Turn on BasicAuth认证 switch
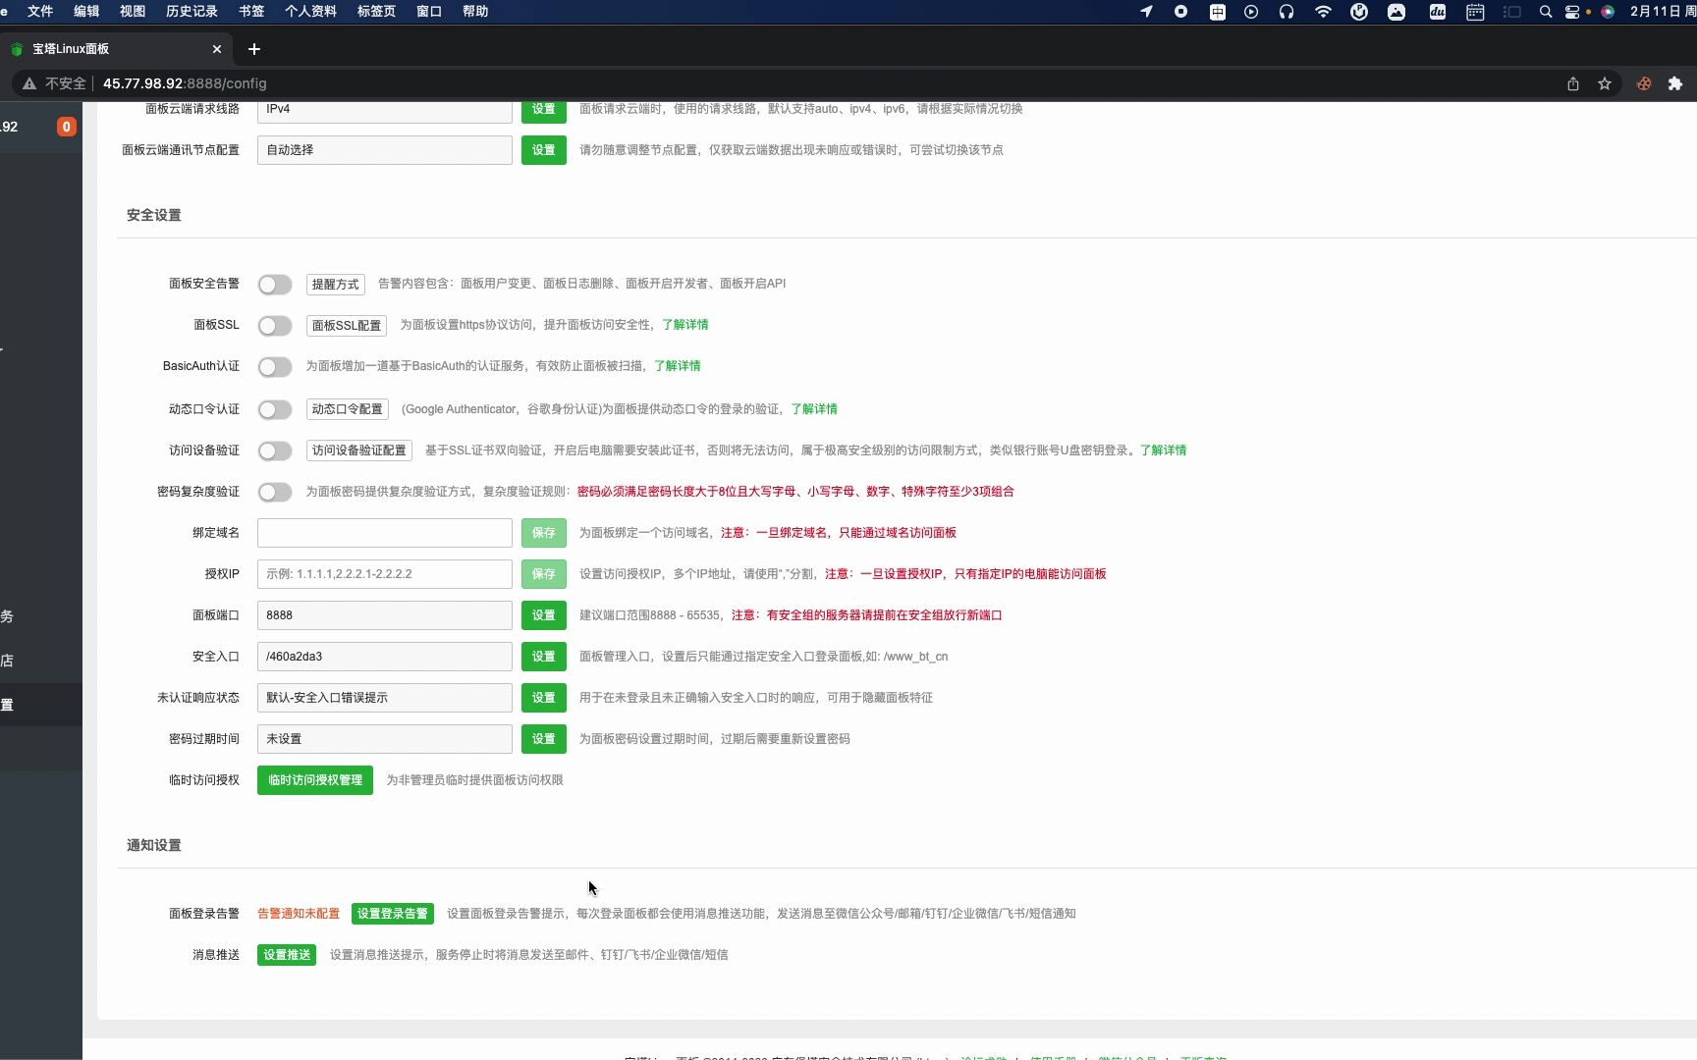The width and height of the screenshot is (1697, 1060). pyautogui.click(x=275, y=367)
